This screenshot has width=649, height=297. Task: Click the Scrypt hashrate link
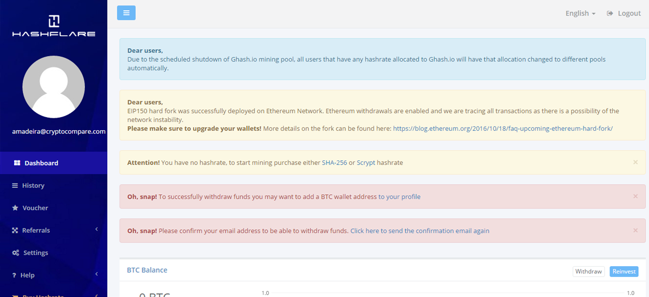(366, 163)
